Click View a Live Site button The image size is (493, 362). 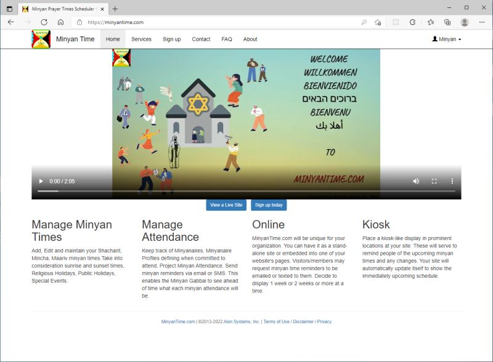[226, 205]
